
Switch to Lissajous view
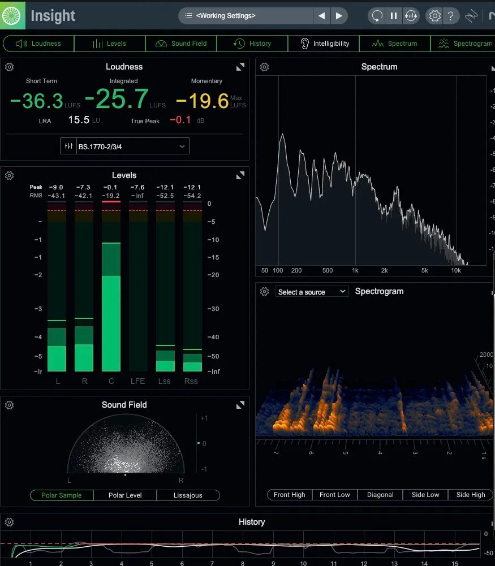click(188, 495)
